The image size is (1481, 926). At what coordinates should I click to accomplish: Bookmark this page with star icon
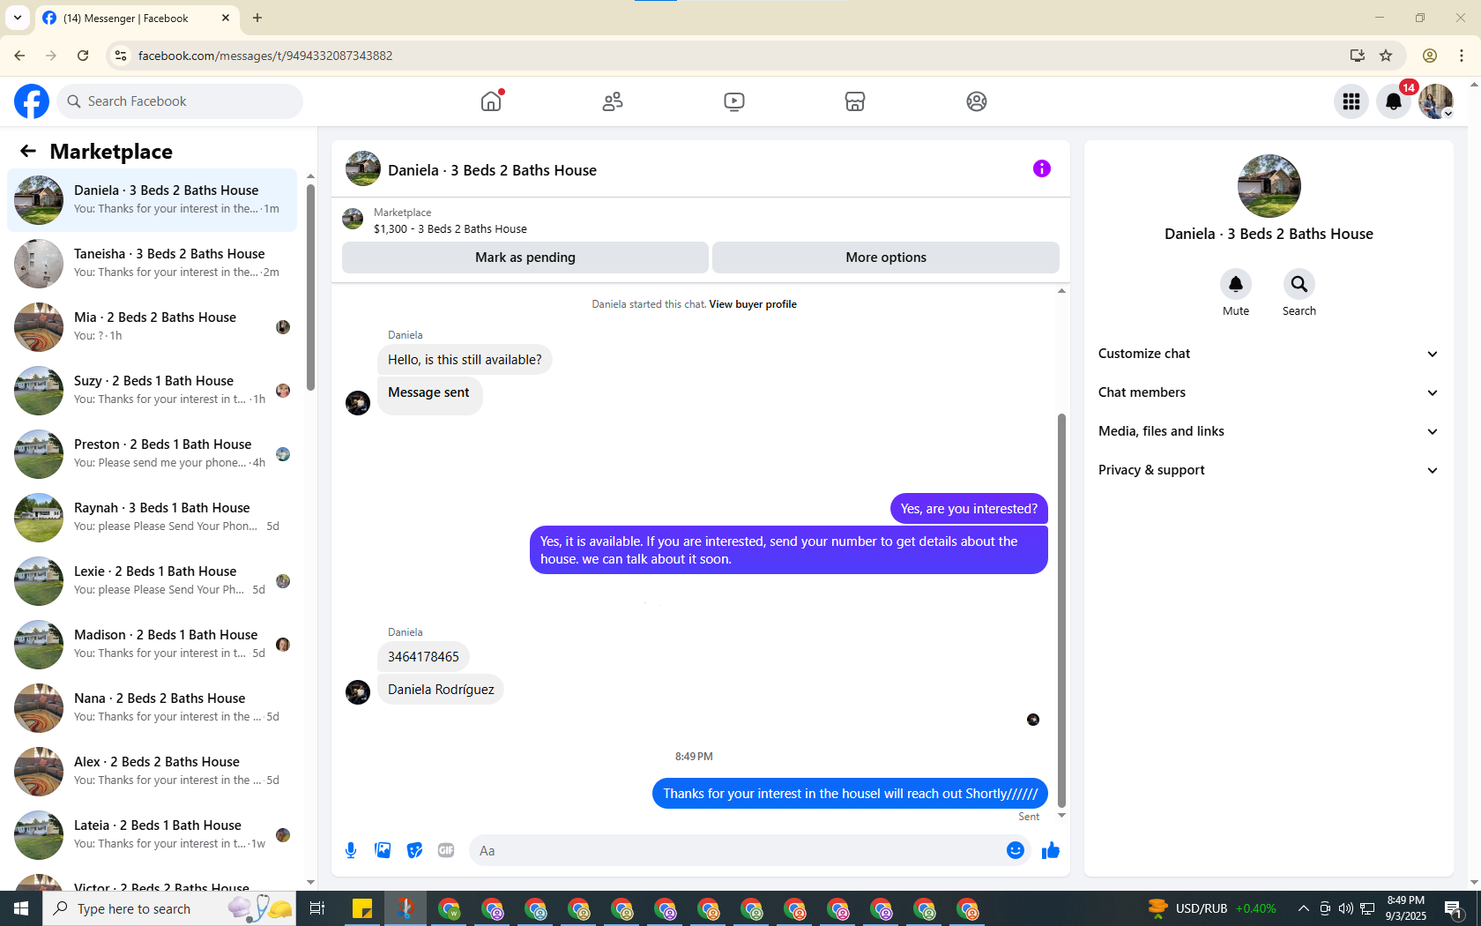point(1386,56)
